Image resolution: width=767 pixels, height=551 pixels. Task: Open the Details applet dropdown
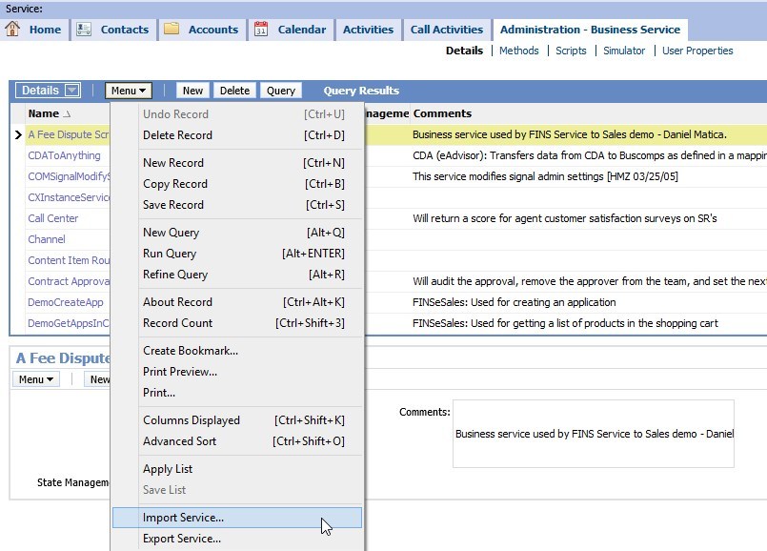point(71,90)
